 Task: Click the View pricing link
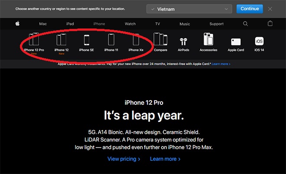click(x=123, y=159)
